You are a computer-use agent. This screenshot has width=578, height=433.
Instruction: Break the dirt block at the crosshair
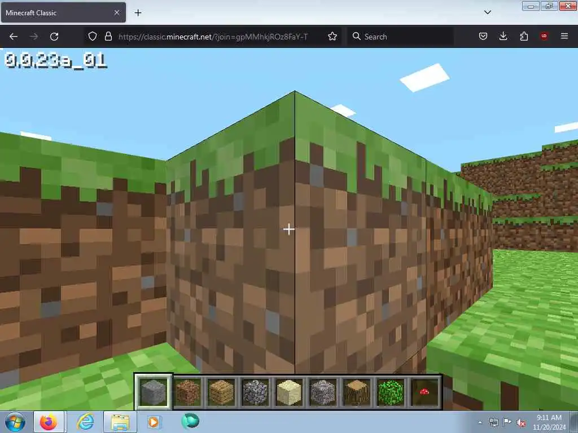coord(288,229)
